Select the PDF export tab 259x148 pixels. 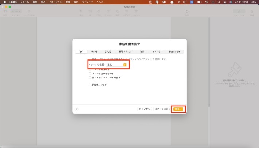pos(81,52)
